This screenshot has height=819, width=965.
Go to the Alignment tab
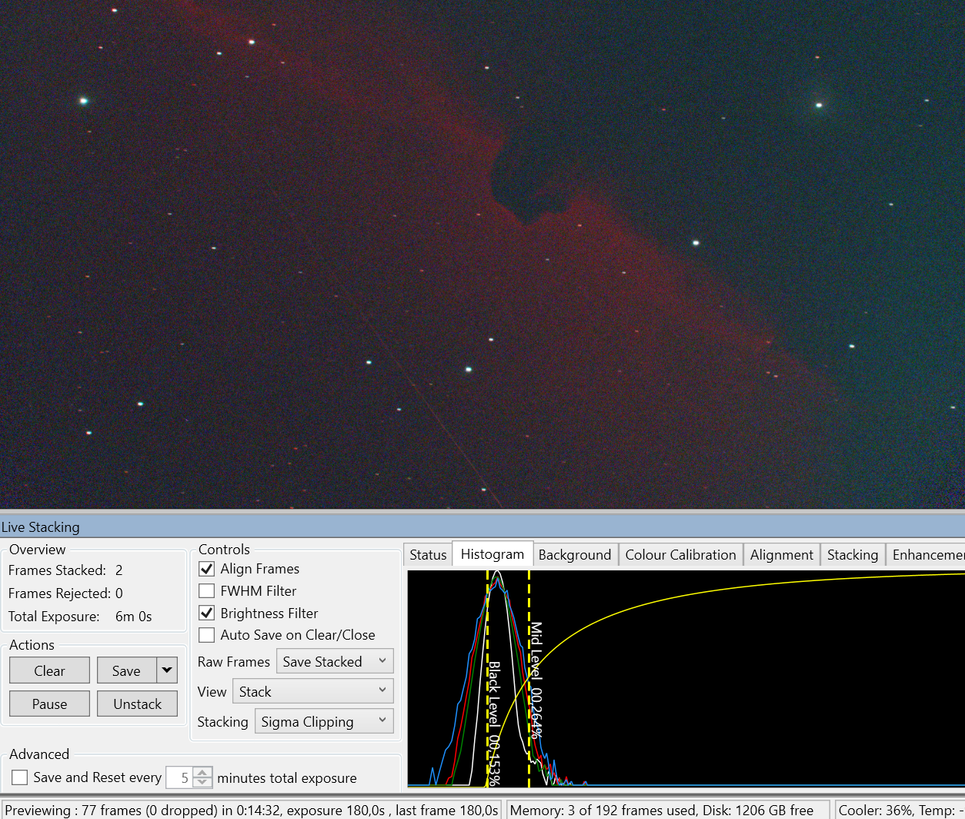pos(782,555)
